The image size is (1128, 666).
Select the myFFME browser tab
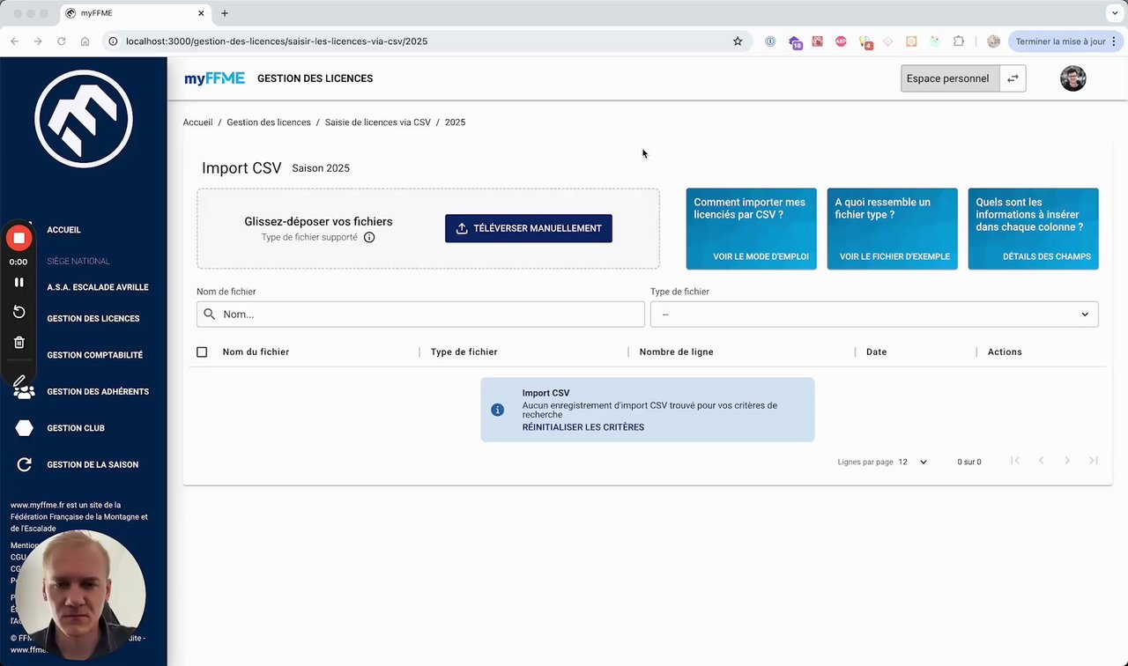136,13
